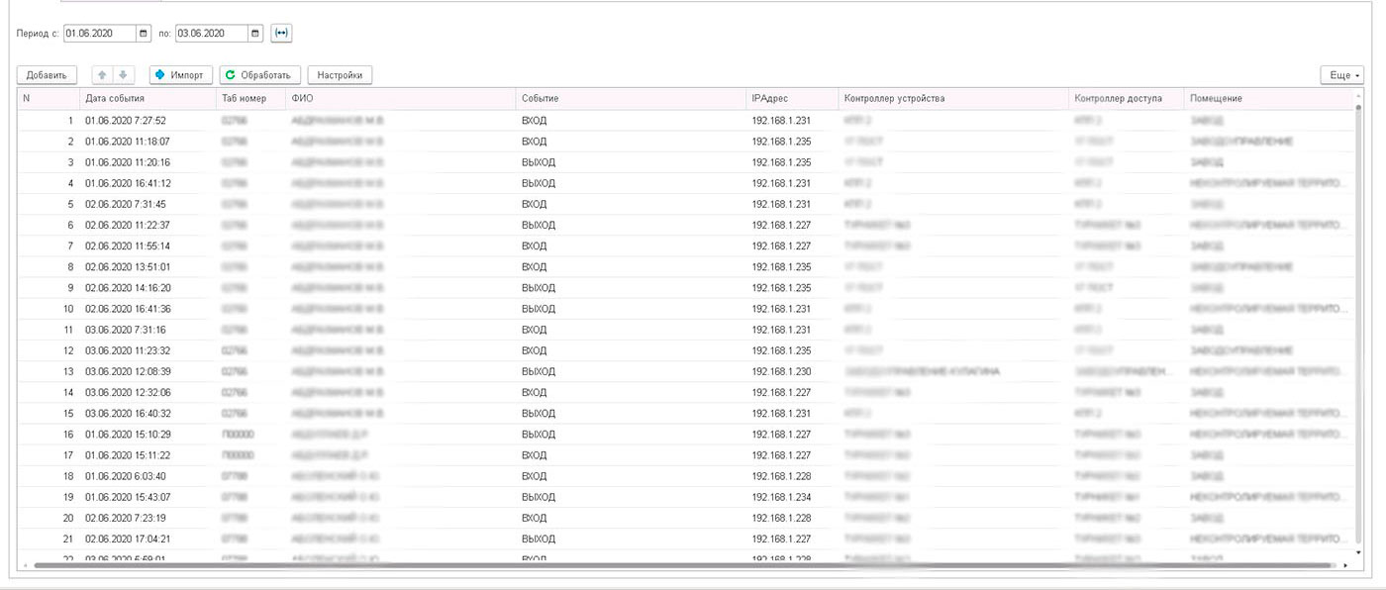Click the right arrow of horizontal scrollbar

[1345, 566]
